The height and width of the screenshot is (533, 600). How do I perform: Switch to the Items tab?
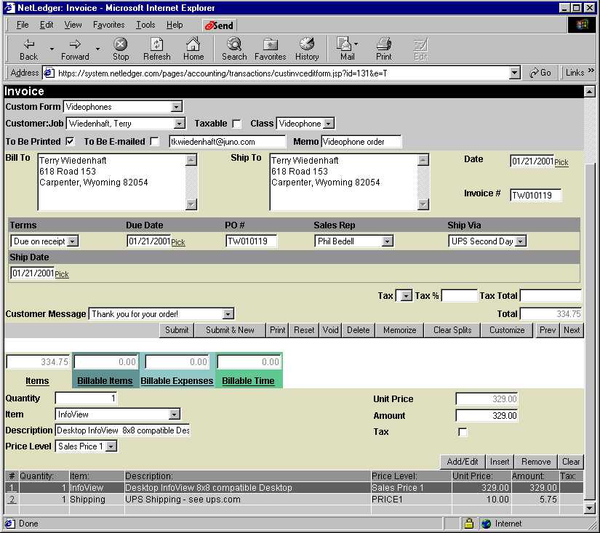coord(37,381)
